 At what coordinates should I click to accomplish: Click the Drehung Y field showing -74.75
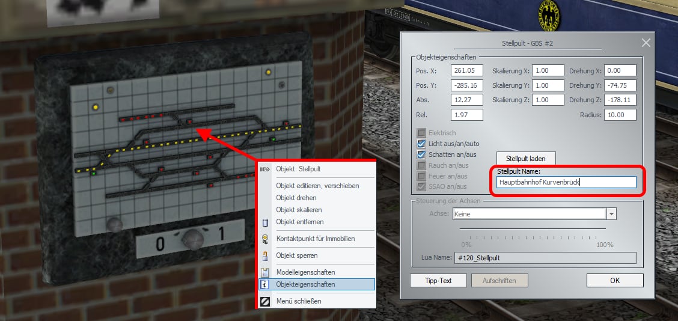pos(620,85)
